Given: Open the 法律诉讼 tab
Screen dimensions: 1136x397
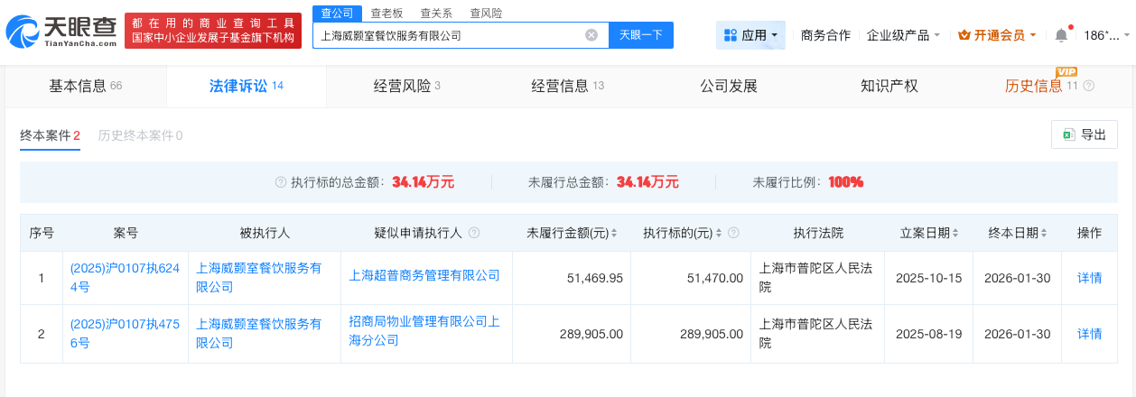Looking at the screenshot, I should (247, 86).
